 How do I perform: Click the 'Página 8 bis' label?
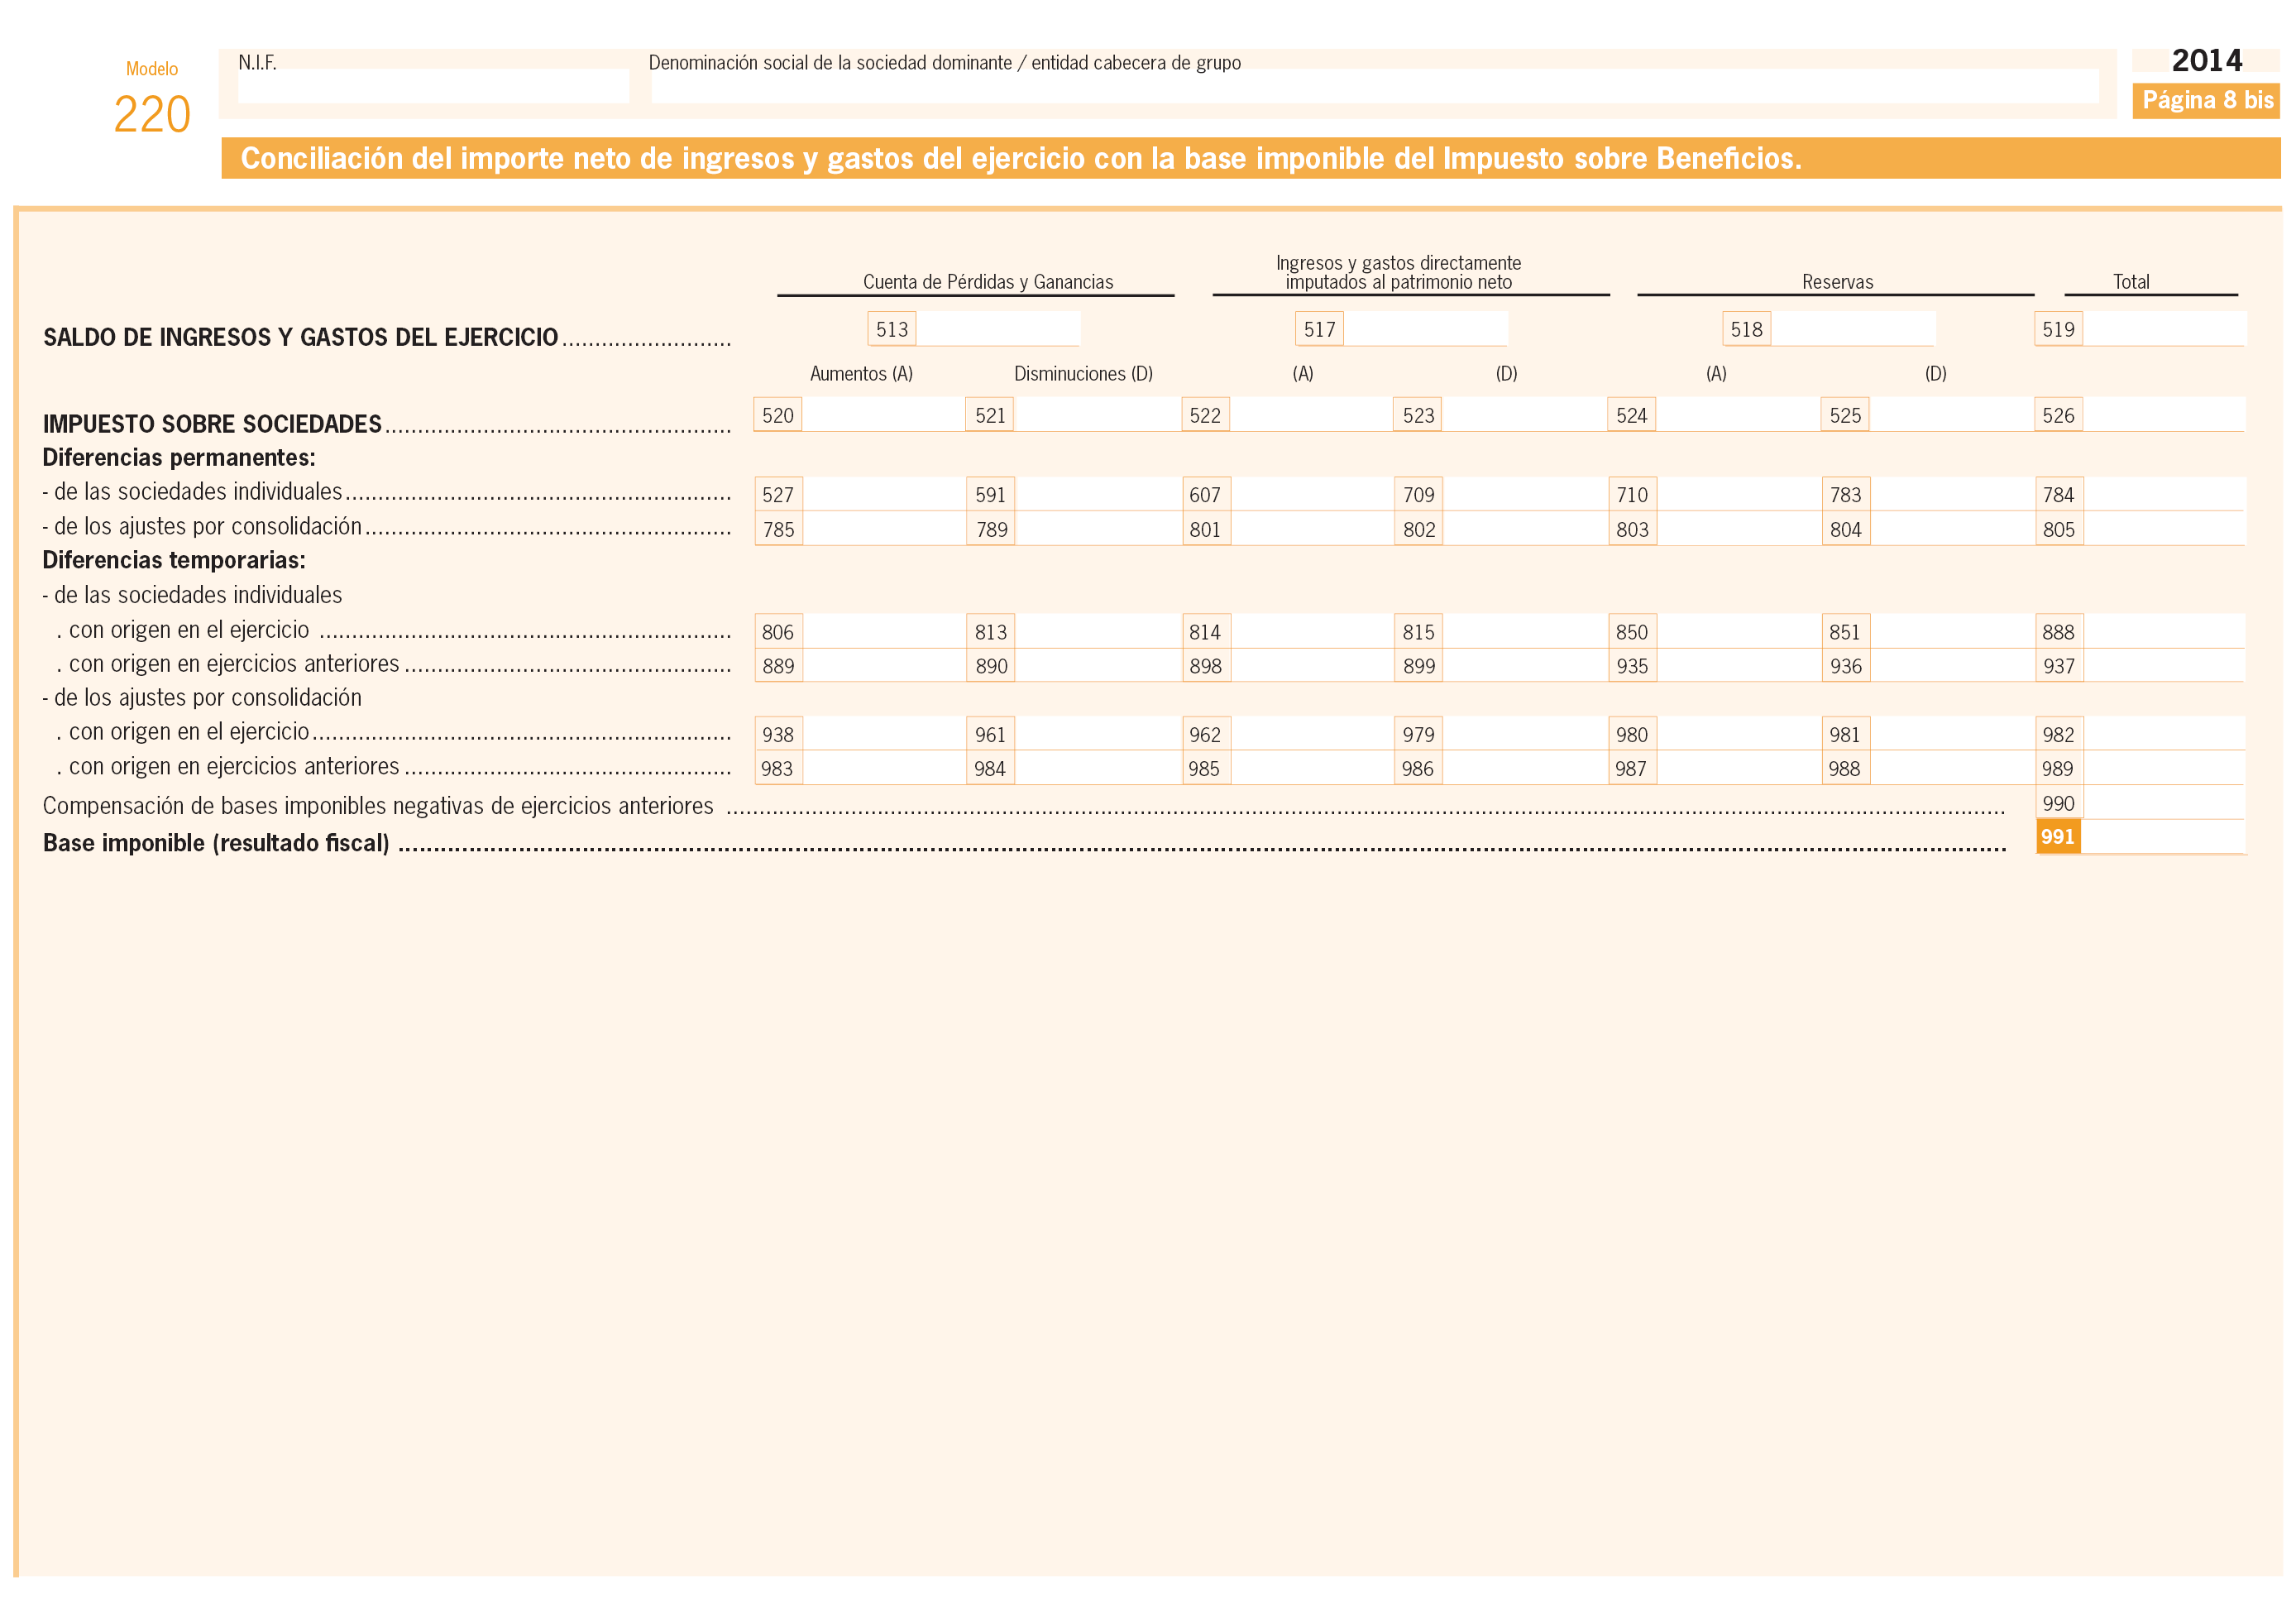pos(2207,101)
